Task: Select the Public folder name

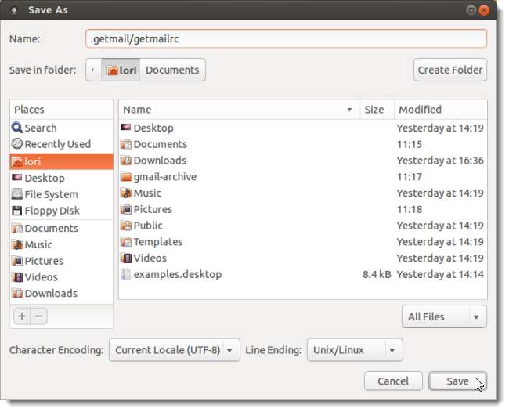Action: click(148, 226)
